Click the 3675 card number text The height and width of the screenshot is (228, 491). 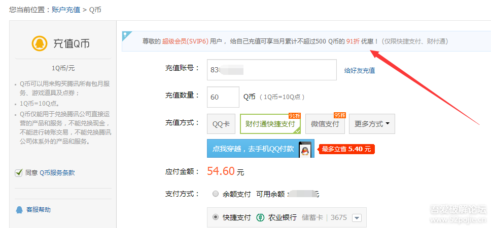(339, 217)
